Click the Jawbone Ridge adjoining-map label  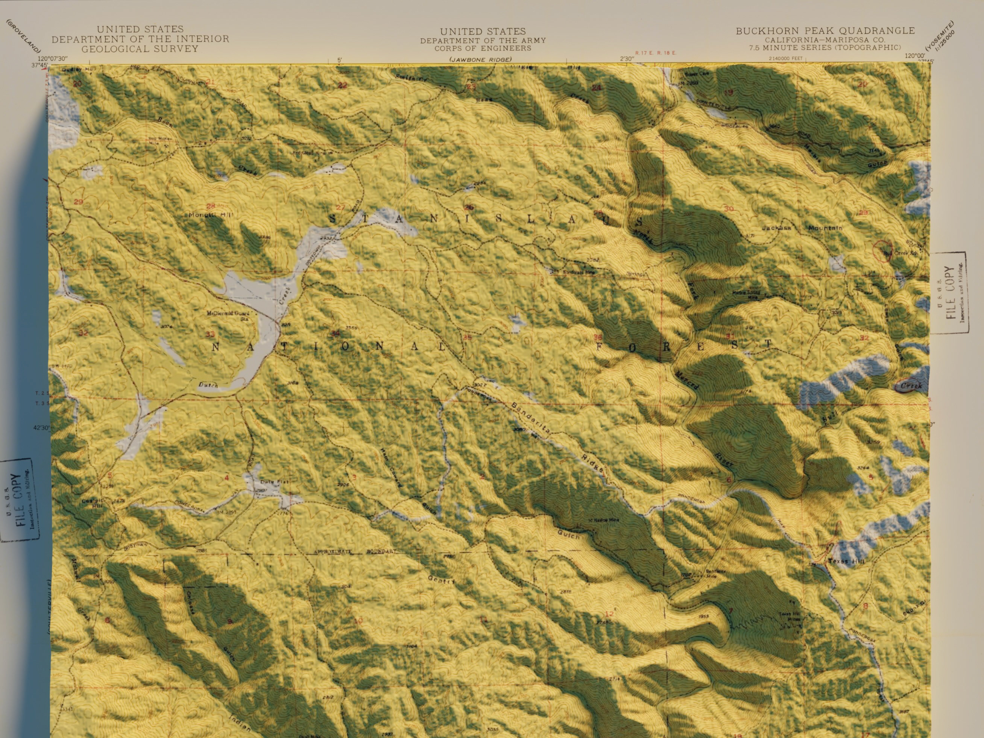(x=480, y=59)
